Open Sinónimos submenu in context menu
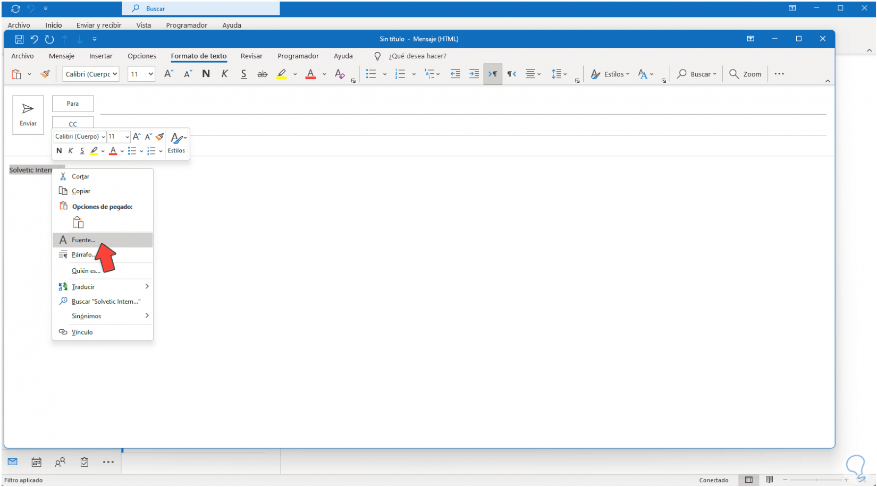 tap(103, 316)
